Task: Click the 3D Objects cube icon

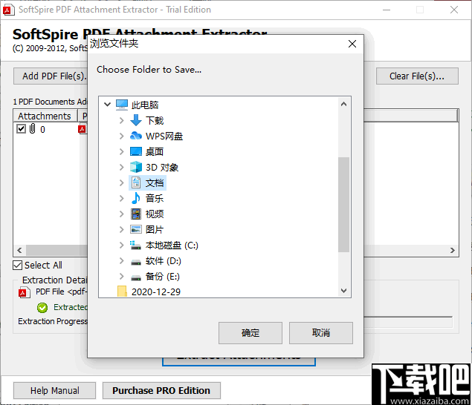Action: point(136,167)
